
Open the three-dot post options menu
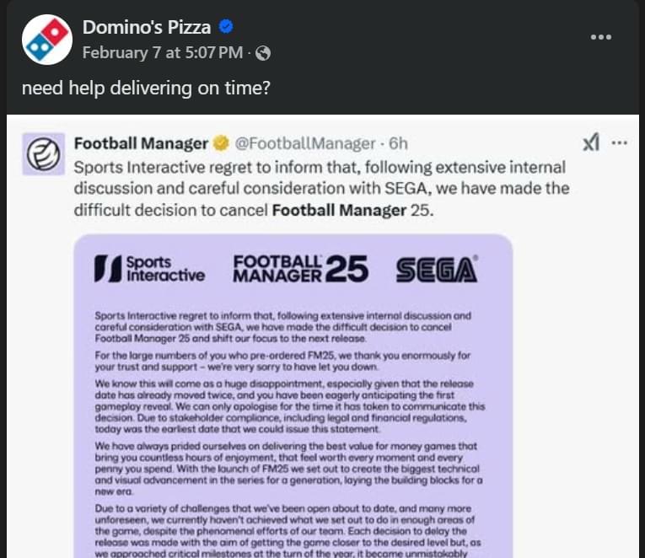[601, 37]
